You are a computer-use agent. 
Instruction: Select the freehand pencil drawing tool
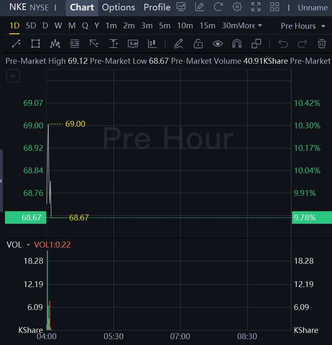178,44
